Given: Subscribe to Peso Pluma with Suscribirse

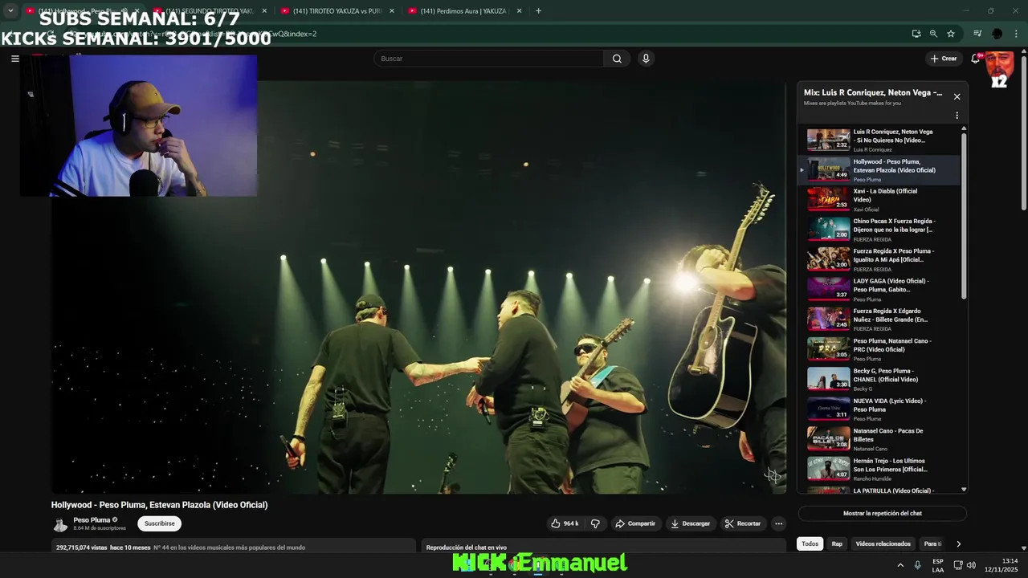Looking at the screenshot, I should pyautogui.click(x=159, y=523).
